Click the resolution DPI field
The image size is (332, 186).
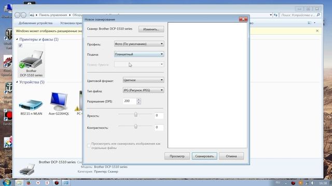130,101
